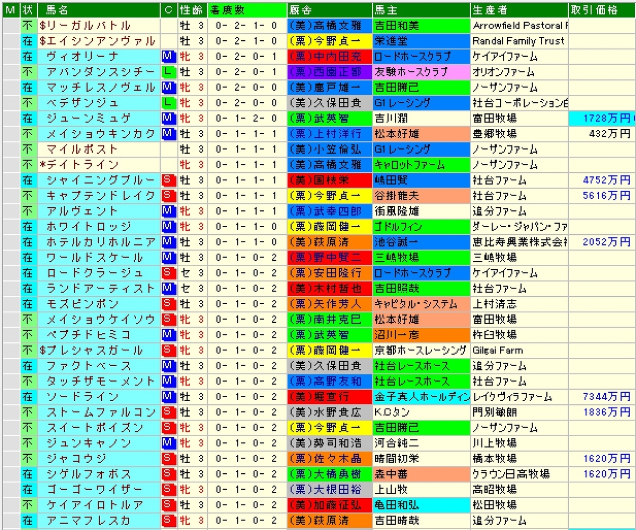
Task: Sort by the 取引価格 column header
Action: coord(602,10)
